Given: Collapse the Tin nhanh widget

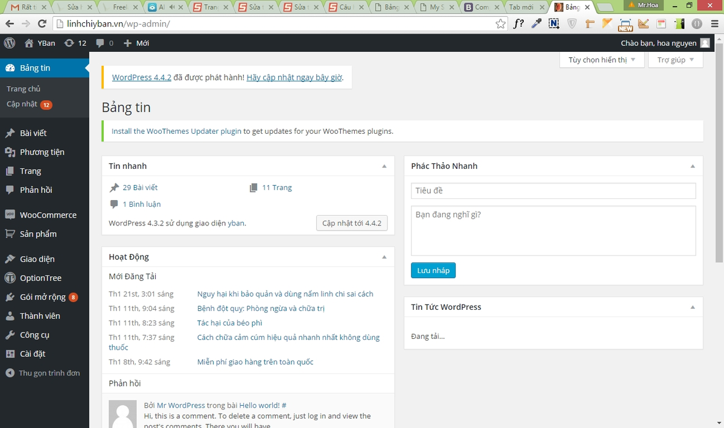Looking at the screenshot, I should [384, 166].
